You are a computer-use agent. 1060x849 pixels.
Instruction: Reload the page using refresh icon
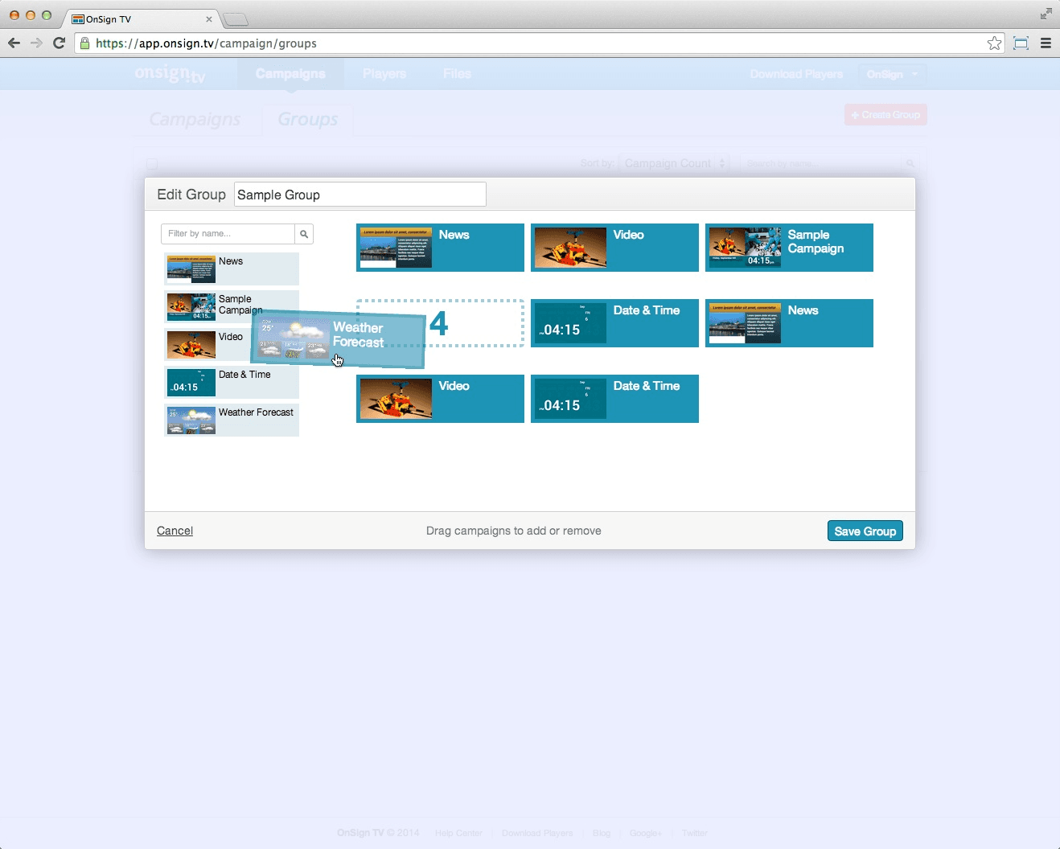(59, 43)
